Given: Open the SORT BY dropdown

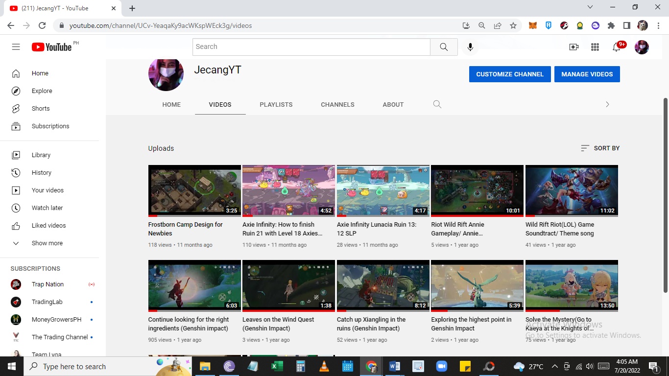Looking at the screenshot, I should [x=600, y=148].
